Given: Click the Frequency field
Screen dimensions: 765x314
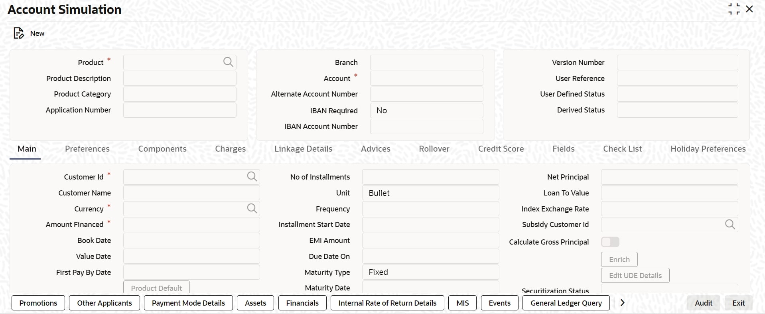Looking at the screenshot, I should pos(431,209).
